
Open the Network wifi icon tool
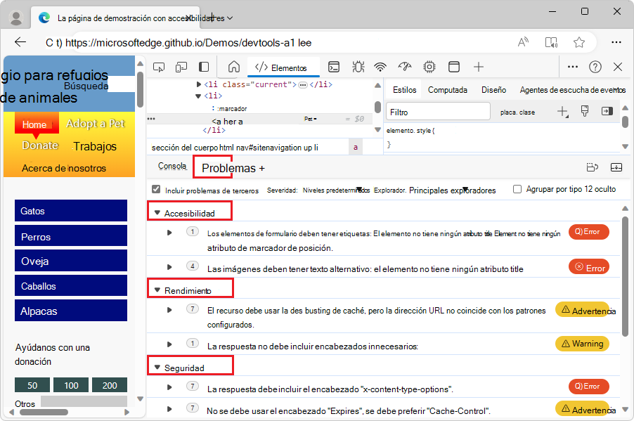coord(380,67)
